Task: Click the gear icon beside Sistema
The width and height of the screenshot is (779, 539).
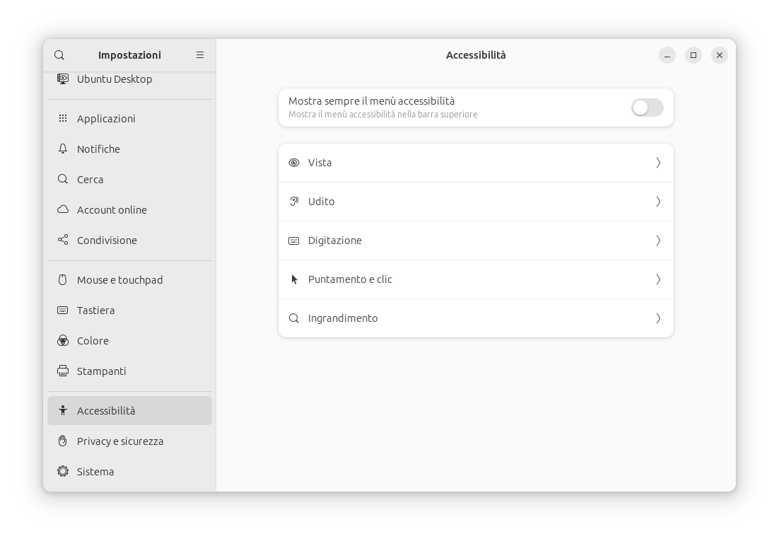Action: (x=63, y=472)
